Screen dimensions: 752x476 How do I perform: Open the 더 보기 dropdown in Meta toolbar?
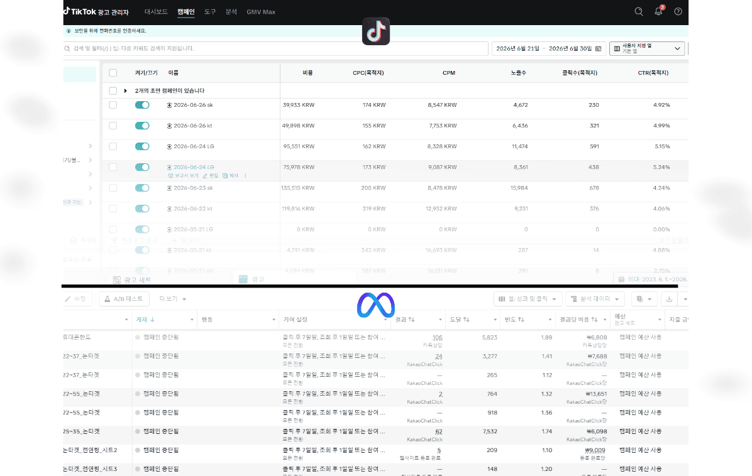pyautogui.click(x=173, y=299)
